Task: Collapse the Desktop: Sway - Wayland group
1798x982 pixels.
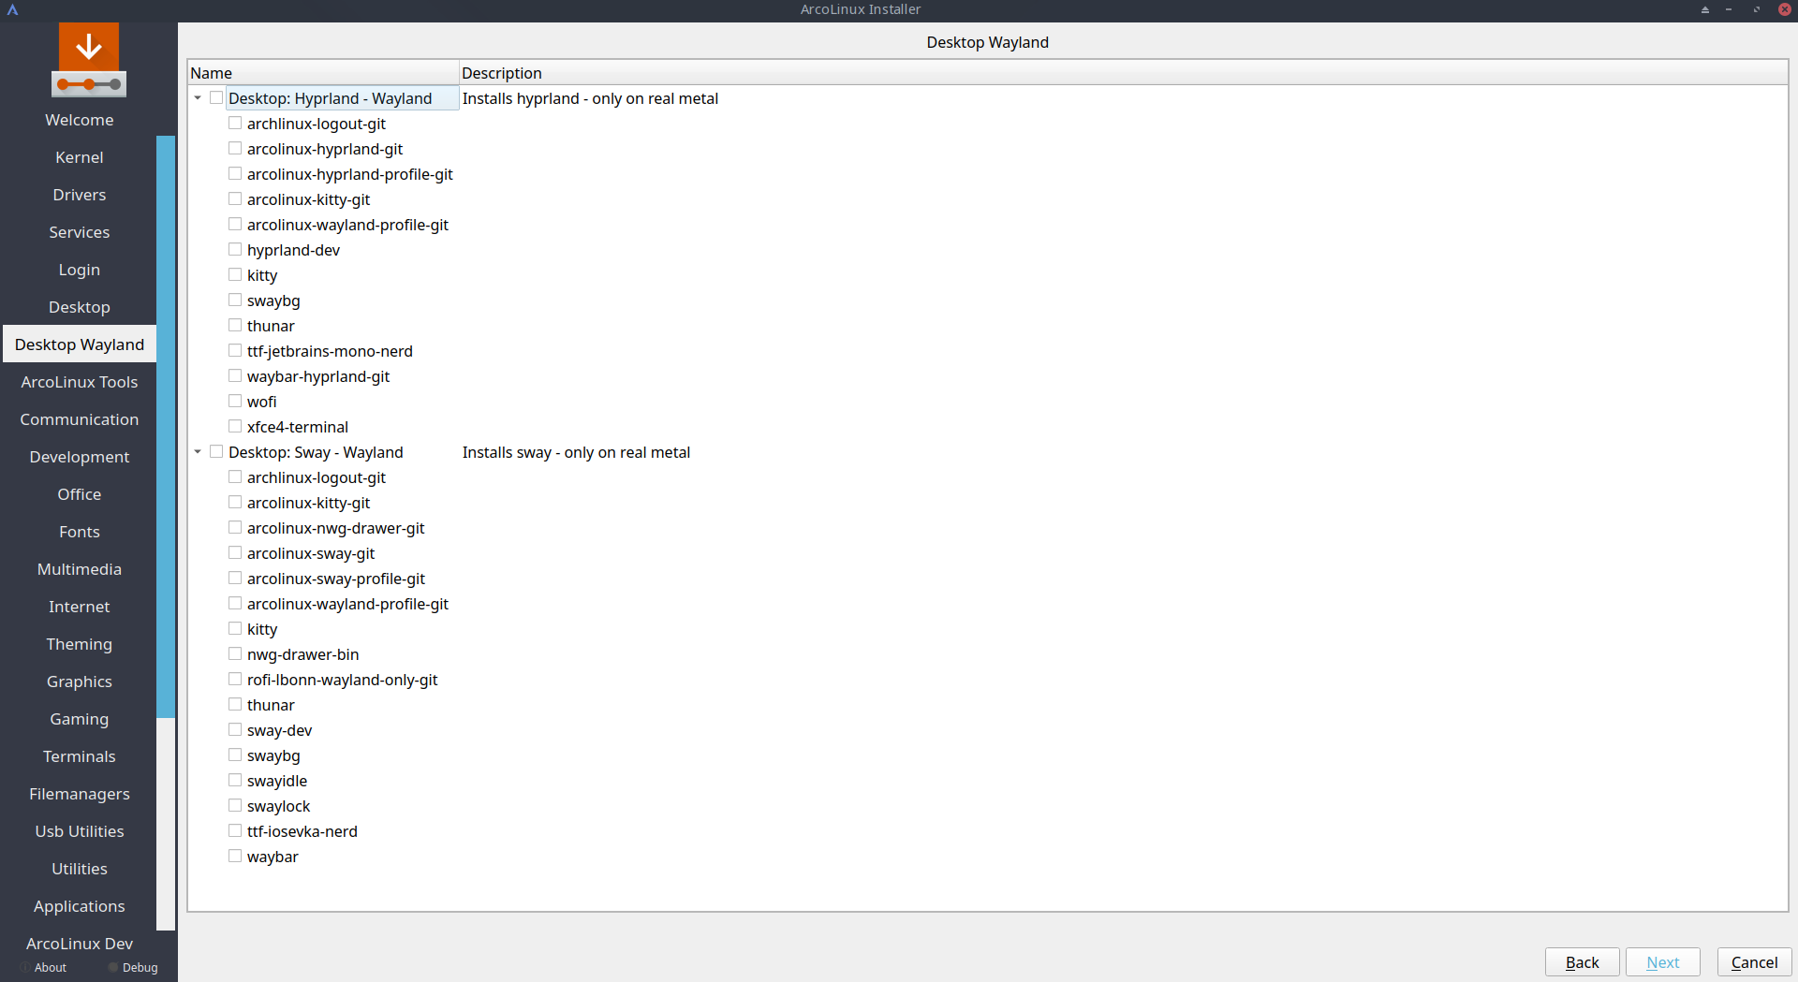Action: tap(198, 452)
